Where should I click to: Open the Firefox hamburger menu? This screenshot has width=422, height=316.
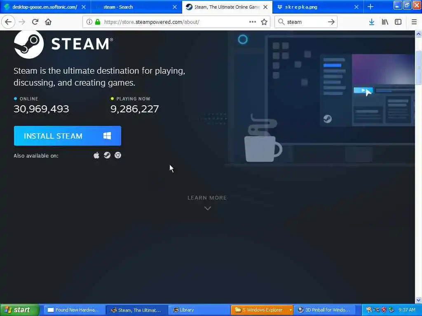[414, 22]
